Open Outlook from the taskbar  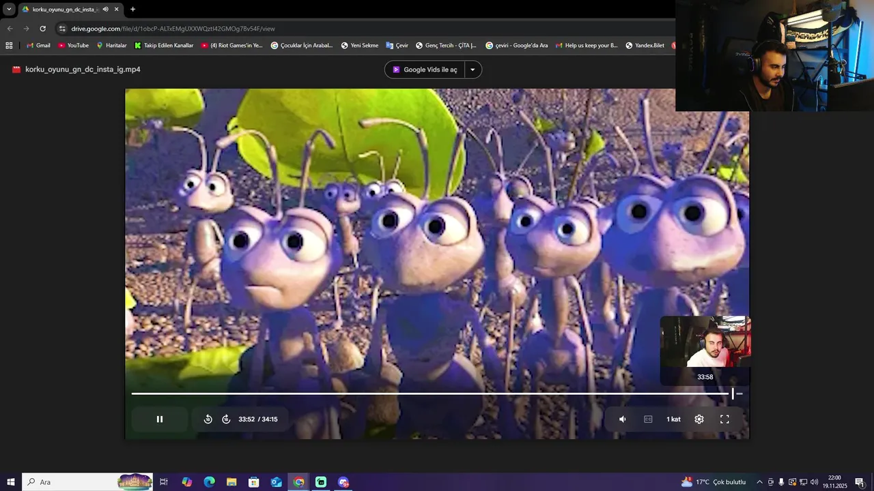coord(276,482)
